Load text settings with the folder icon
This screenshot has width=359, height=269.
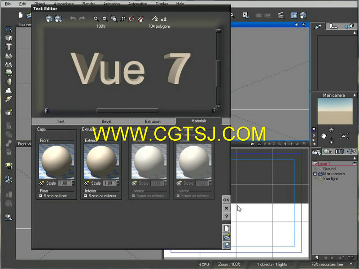tap(227, 237)
